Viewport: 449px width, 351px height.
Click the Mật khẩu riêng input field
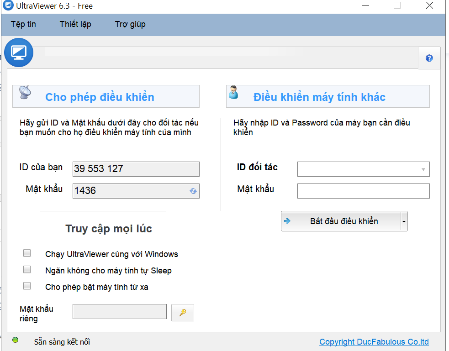click(120, 312)
